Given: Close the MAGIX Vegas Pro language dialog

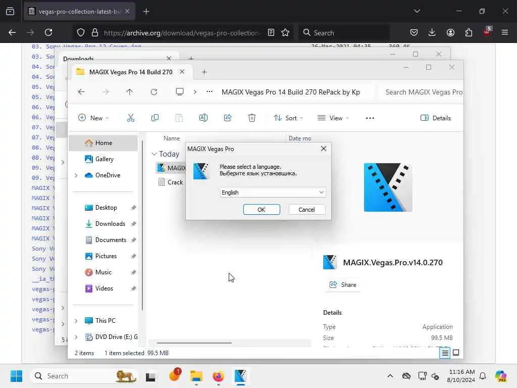Looking at the screenshot, I should click(324, 149).
